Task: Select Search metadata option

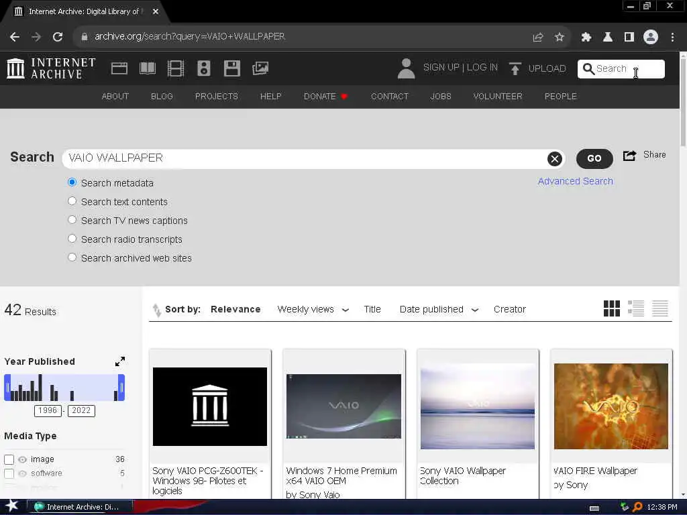Action: click(72, 182)
